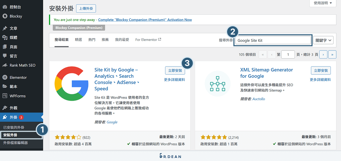341x161 pixels.
Task: Click the 媒體 media icon
Action: tap(4, 38)
